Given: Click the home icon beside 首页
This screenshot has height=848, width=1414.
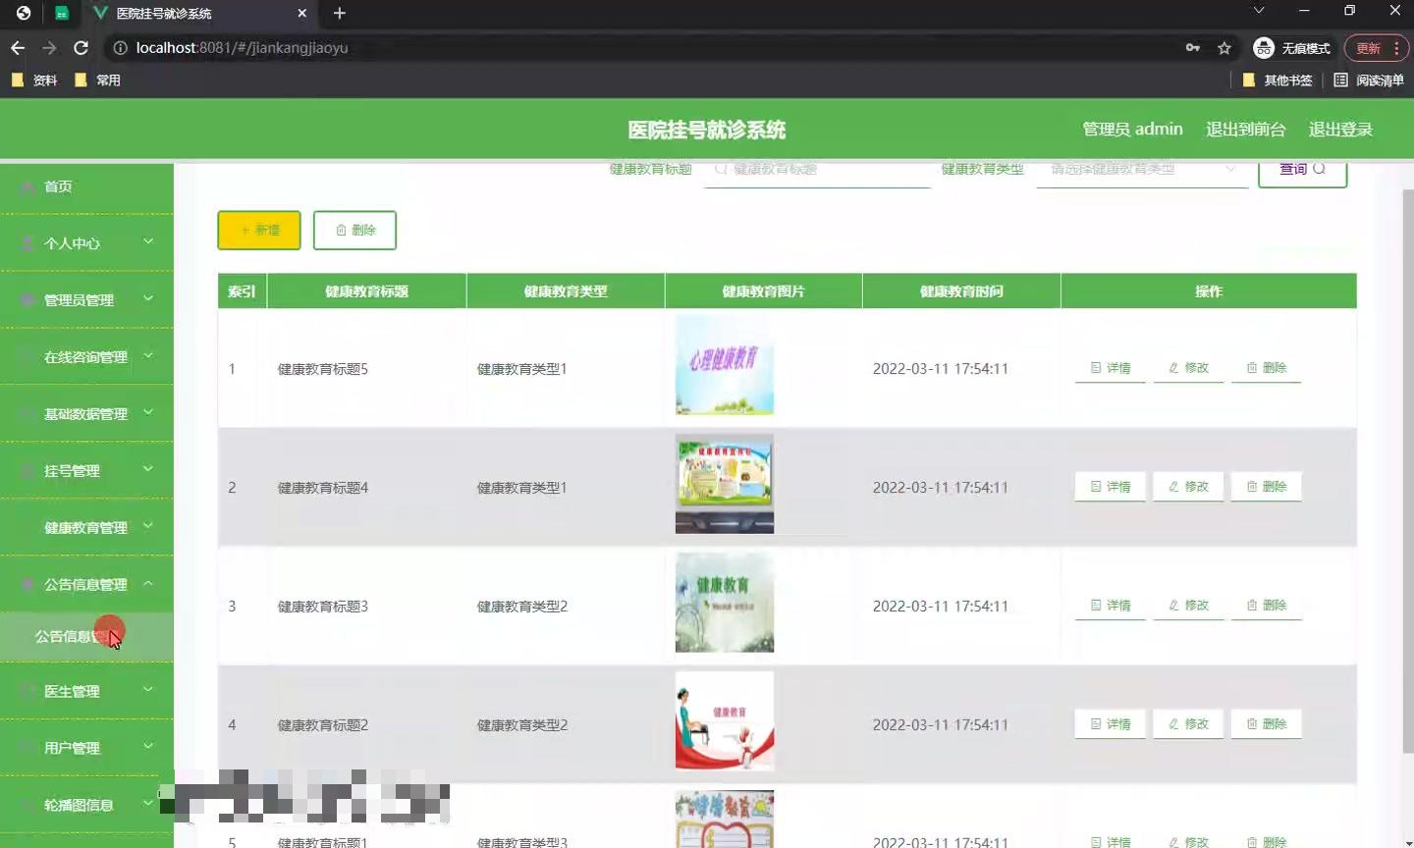Looking at the screenshot, I should point(27,185).
